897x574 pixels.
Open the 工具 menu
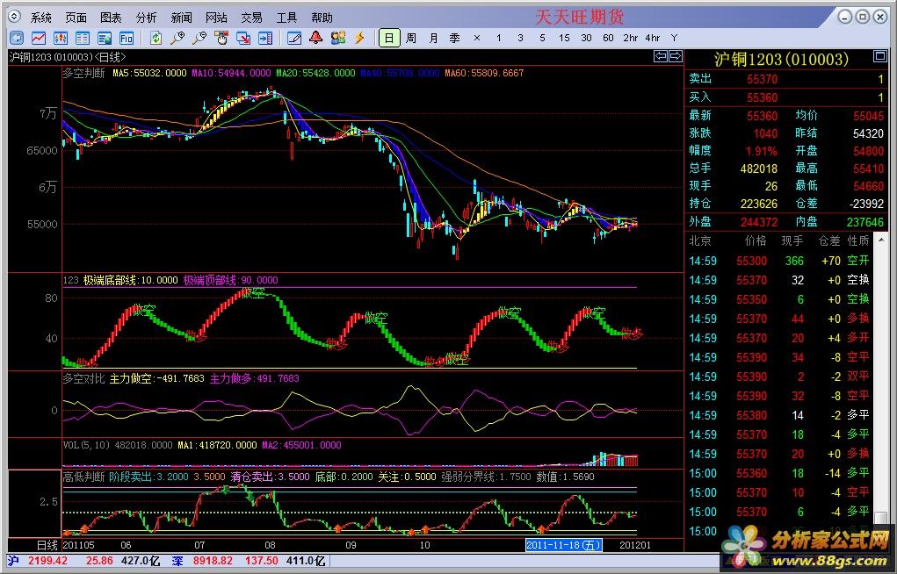(x=286, y=18)
